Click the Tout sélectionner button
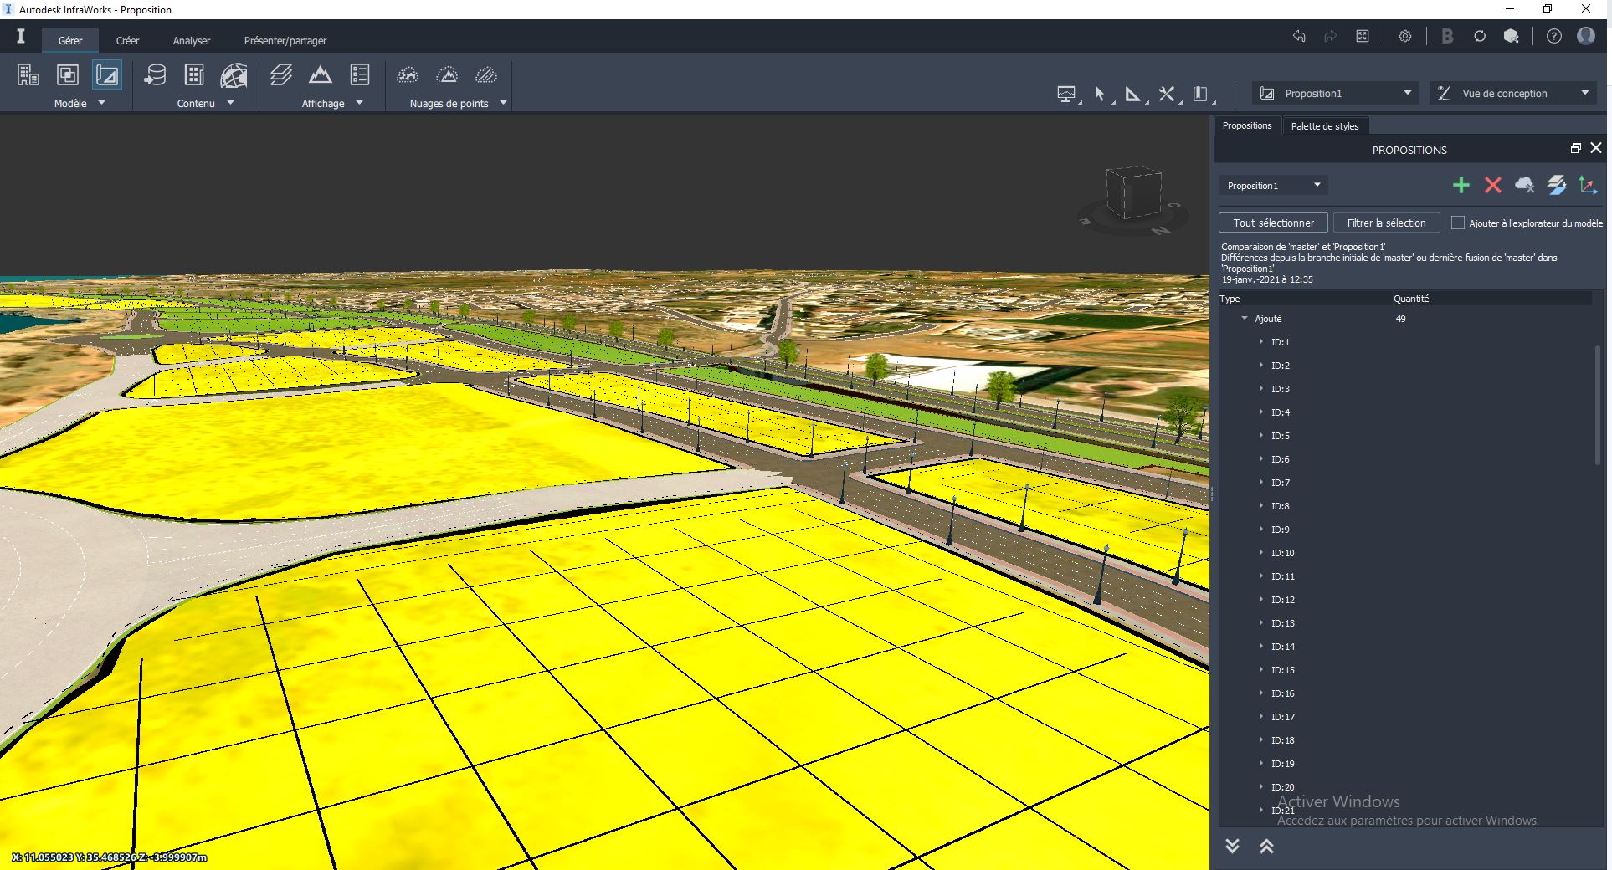The width and height of the screenshot is (1612, 870). 1273,223
